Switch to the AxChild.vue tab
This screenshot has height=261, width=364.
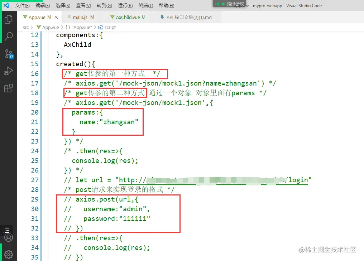pos(128,17)
